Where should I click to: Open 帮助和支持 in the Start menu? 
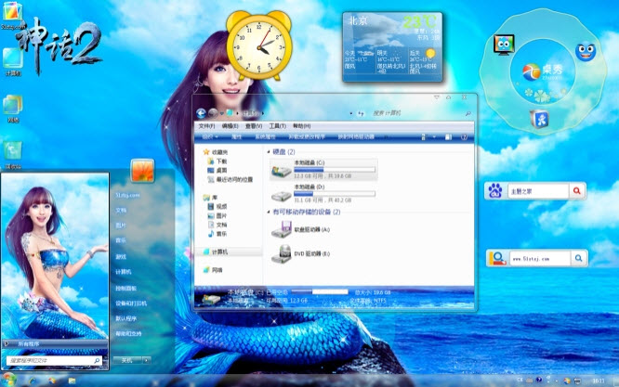click(128, 334)
